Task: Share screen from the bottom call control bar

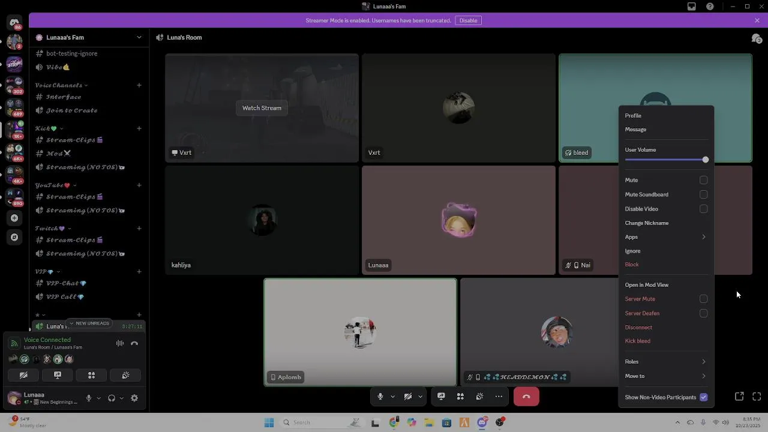Action: coord(441,397)
